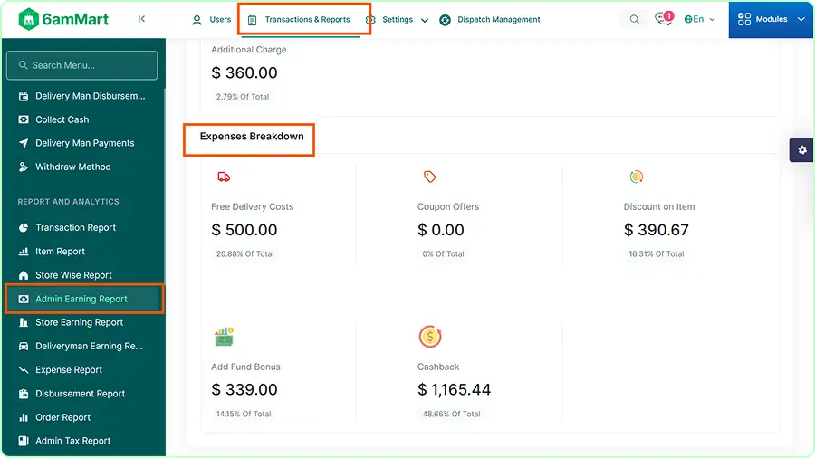
Task: Click the Discount on Item icon
Action: pos(637,177)
